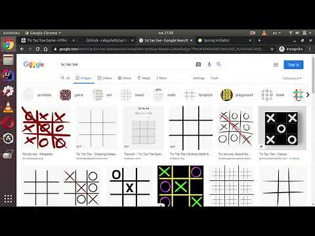Switch to the All results tab
The image size is (315, 236).
click(x=66, y=78)
